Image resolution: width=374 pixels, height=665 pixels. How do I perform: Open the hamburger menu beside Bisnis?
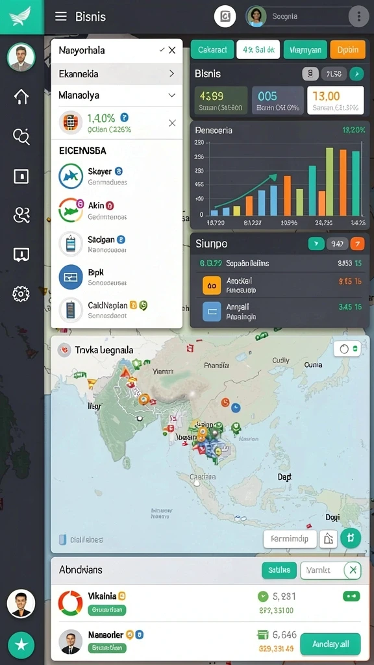pos(61,16)
